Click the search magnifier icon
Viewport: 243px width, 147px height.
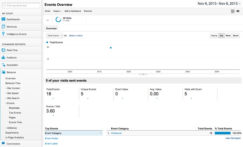pyautogui.click(x=5, y=5)
